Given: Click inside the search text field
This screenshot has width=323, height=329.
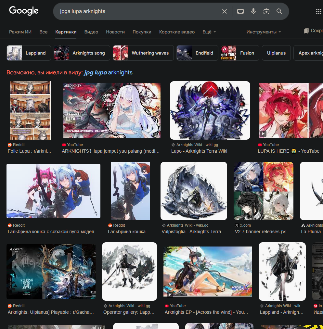Looking at the screenshot, I should point(138,11).
